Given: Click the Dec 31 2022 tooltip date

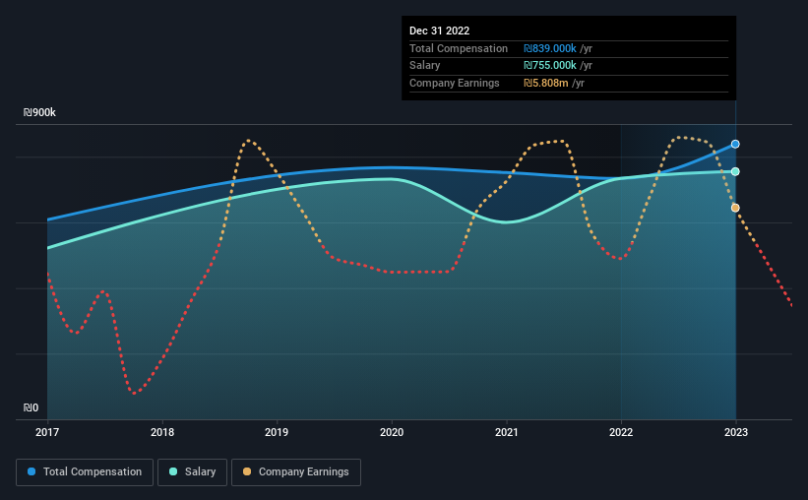Looking at the screenshot, I should pyautogui.click(x=440, y=31).
